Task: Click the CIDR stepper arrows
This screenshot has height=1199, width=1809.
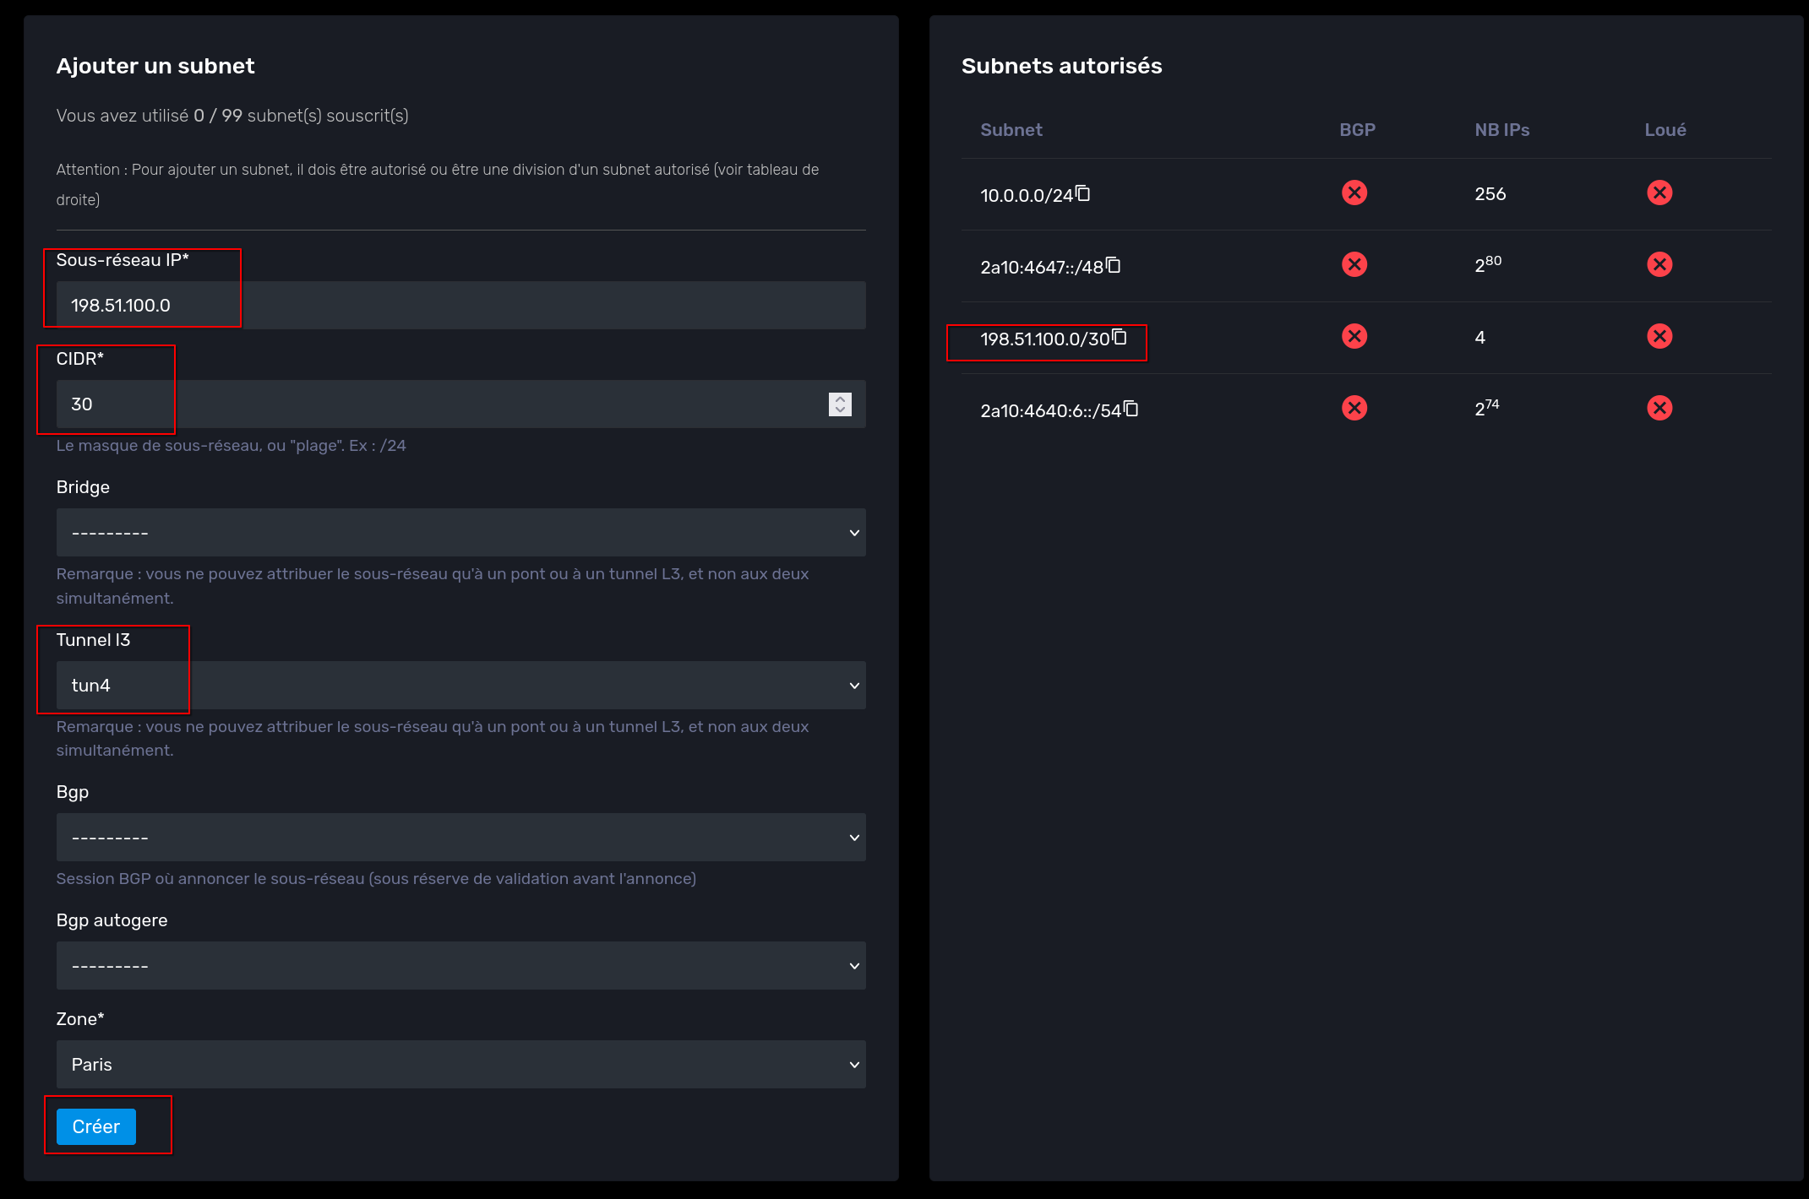Action: click(839, 404)
